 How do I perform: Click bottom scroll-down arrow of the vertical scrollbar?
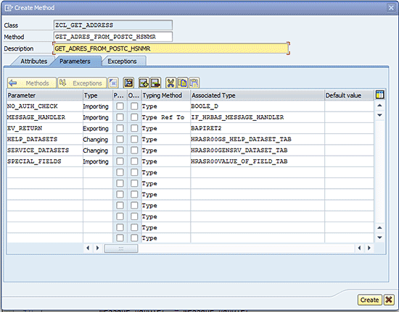coord(379,237)
